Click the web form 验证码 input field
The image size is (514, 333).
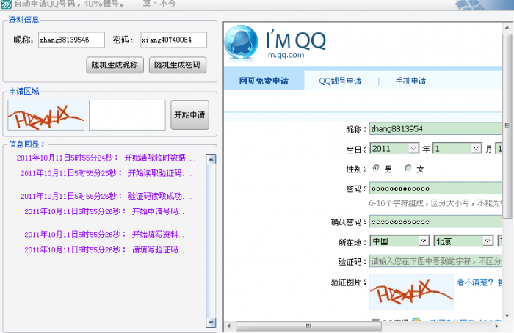click(x=435, y=261)
